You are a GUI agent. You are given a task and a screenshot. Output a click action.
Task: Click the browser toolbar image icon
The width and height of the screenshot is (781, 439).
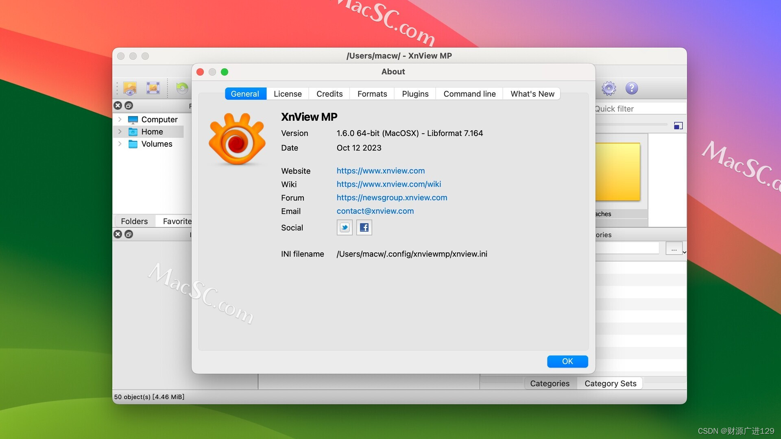(x=130, y=88)
